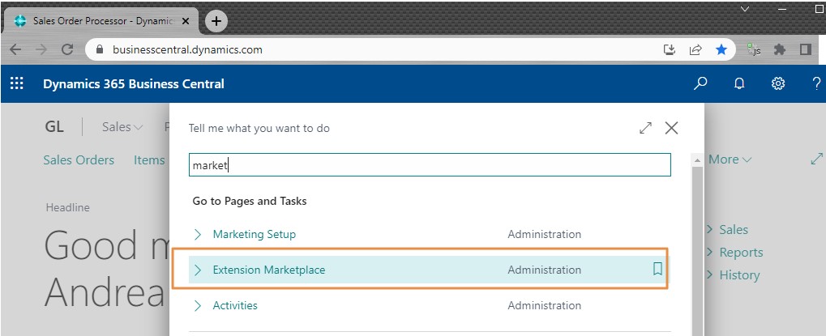Open the settings gear in header
This screenshot has width=826, height=336.
click(778, 83)
